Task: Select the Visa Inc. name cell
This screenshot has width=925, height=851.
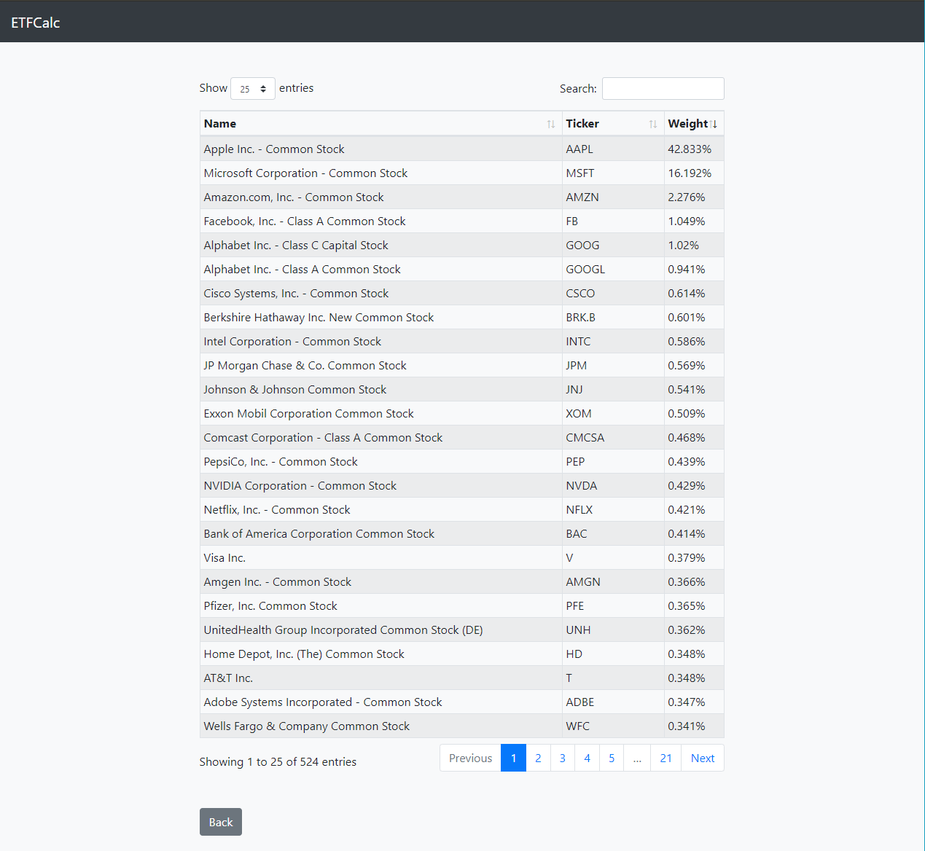Action: pos(380,557)
